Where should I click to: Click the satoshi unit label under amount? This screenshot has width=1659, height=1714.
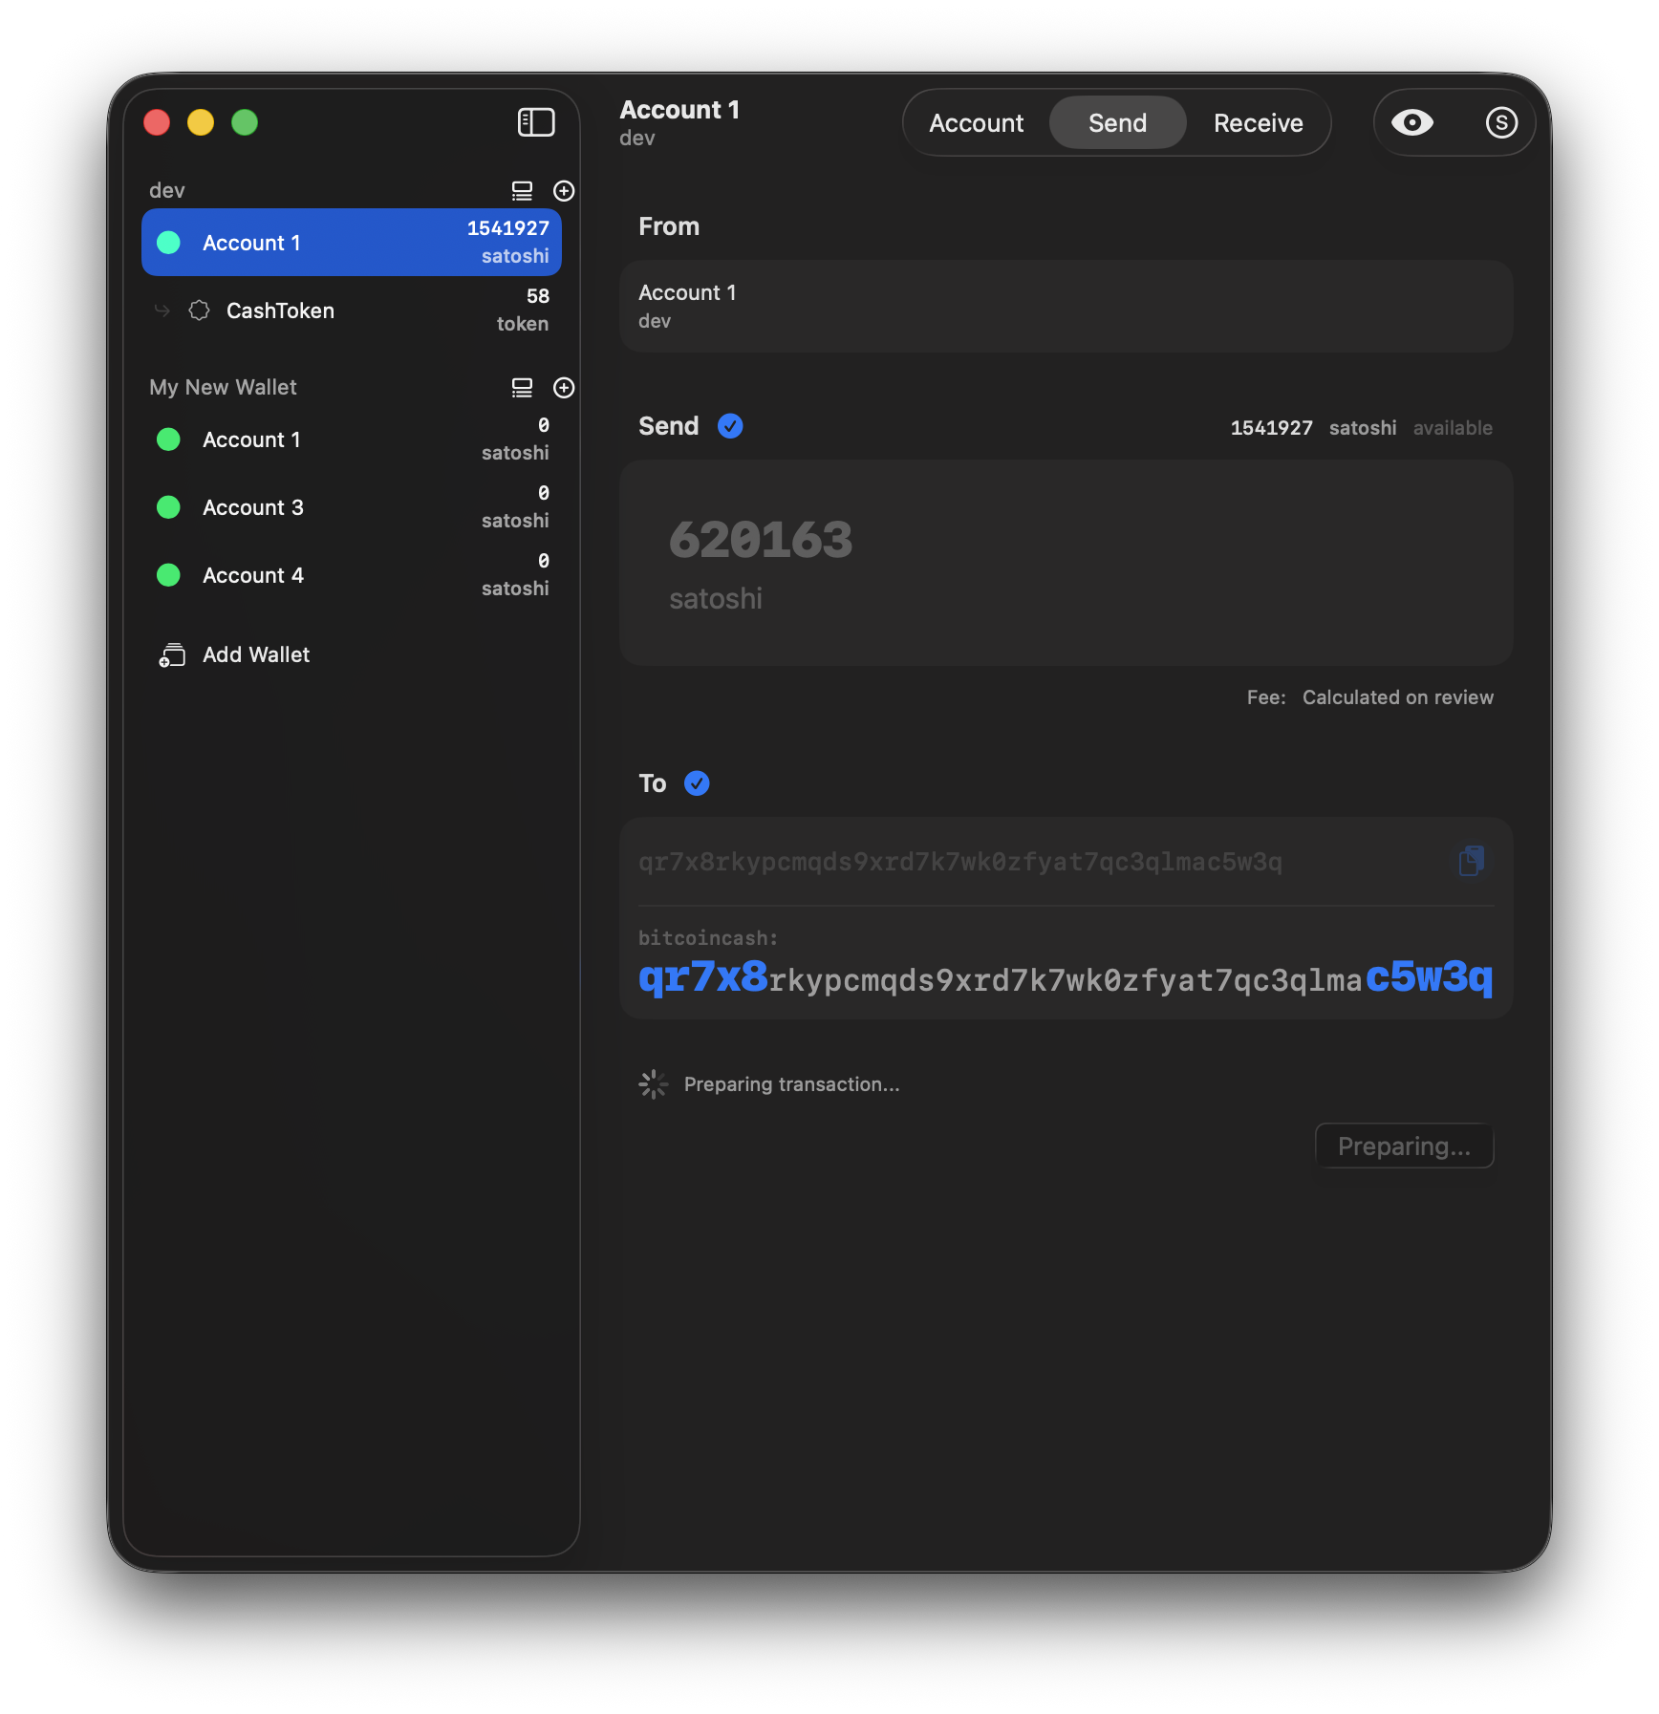[716, 599]
